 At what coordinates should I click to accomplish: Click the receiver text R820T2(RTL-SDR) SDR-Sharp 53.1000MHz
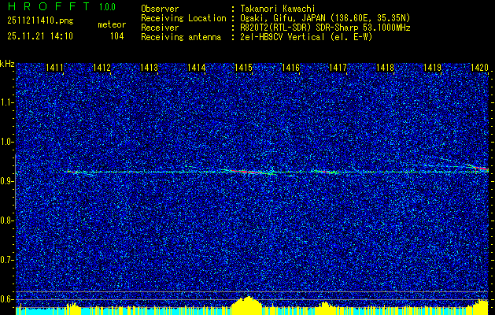(x=325, y=28)
